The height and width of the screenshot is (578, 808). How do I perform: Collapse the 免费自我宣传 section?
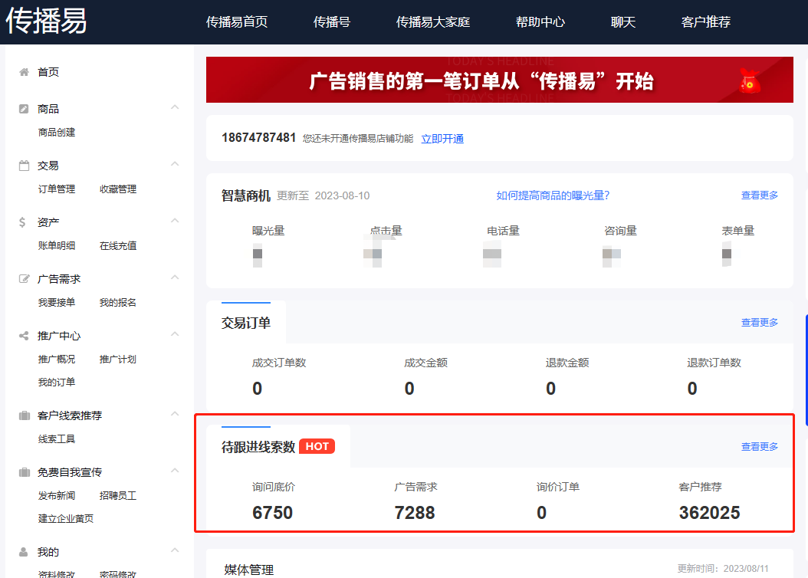[175, 471]
